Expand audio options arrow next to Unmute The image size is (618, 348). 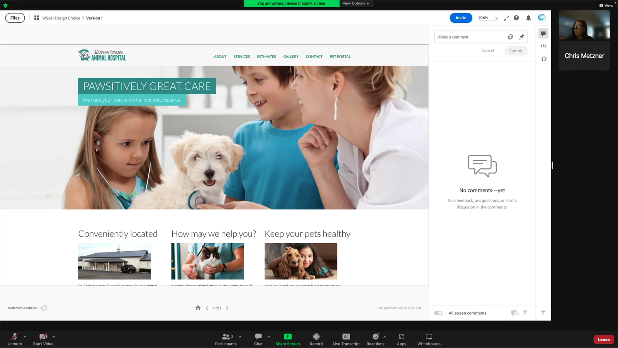[x=25, y=337]
